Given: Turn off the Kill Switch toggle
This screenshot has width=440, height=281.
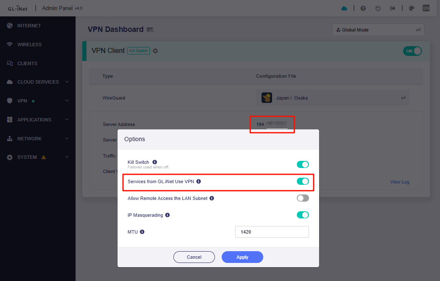Looking at the screenshot, I should click(303, 164).
